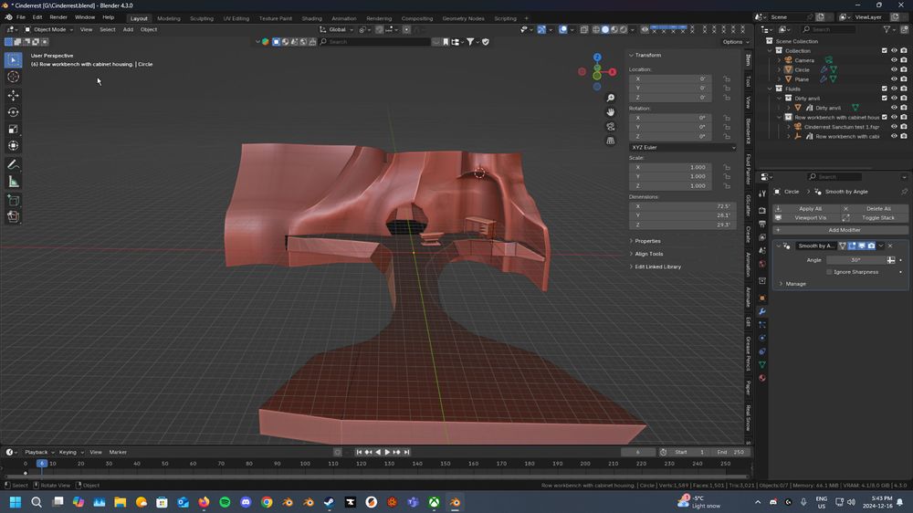Pick the 3D Cursor tool

pos(14,77)
